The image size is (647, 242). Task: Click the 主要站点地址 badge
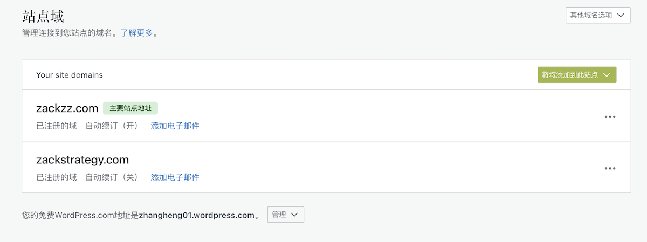(x=130, y=108)
